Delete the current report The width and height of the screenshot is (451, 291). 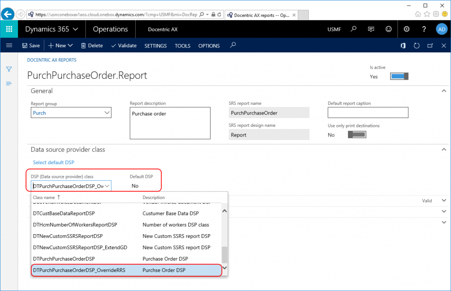92,45
